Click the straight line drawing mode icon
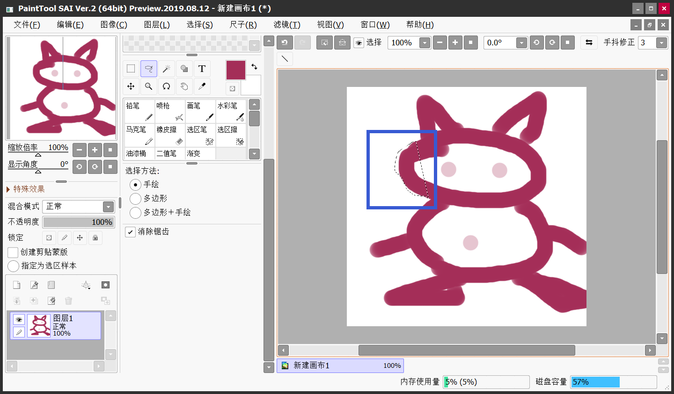 pyautogui.click(x=285, y=59)
